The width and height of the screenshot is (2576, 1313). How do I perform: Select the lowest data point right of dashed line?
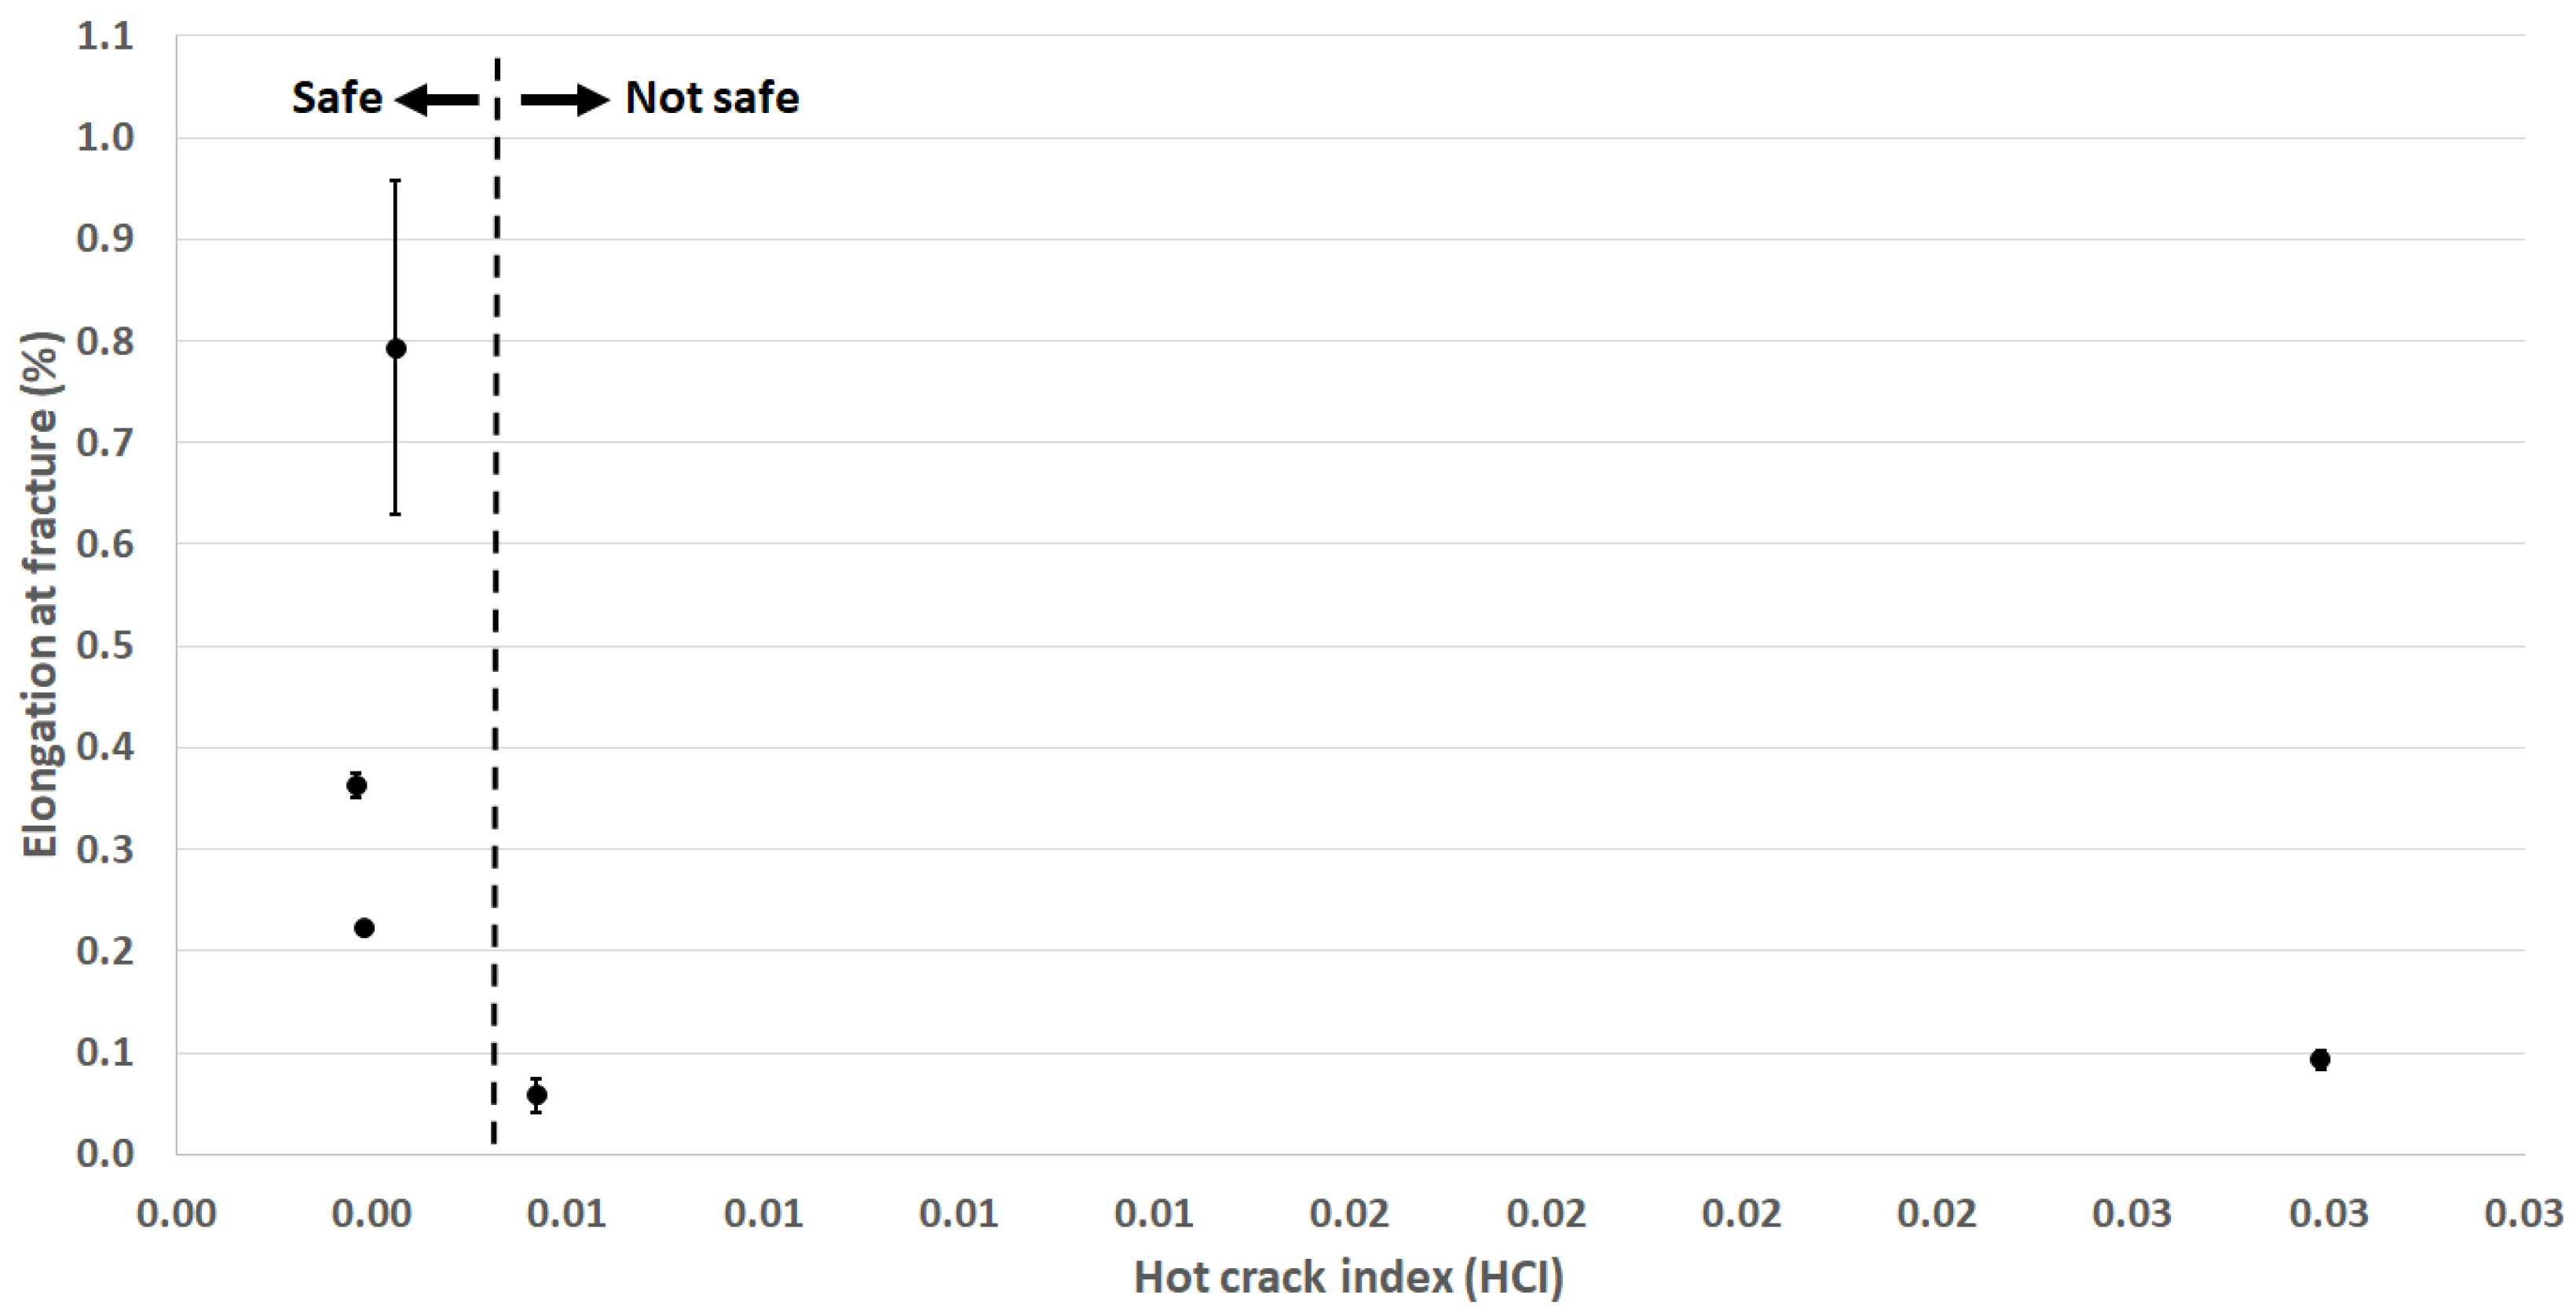pos(537,1095)
